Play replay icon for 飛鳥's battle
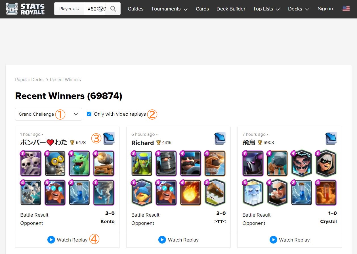Image resolution: width=357 pixels, height=254 pixels. pyautogui.click(x=273, y=240)
